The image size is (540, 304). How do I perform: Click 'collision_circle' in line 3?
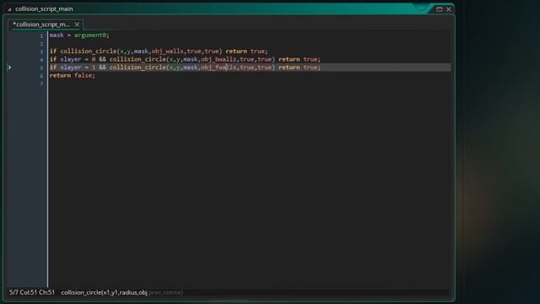[x=89, y=52]
